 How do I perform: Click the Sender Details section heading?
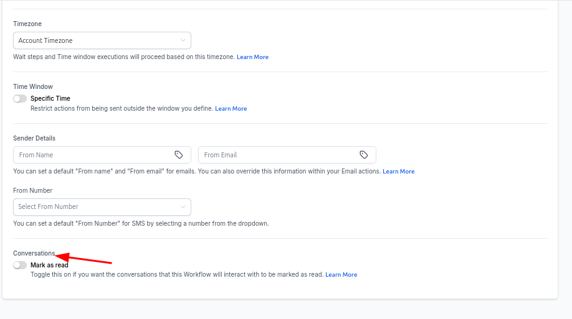[34, 138]
